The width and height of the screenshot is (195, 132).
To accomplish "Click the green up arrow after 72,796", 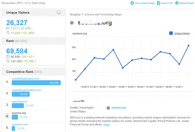I will tap(35, 61).
